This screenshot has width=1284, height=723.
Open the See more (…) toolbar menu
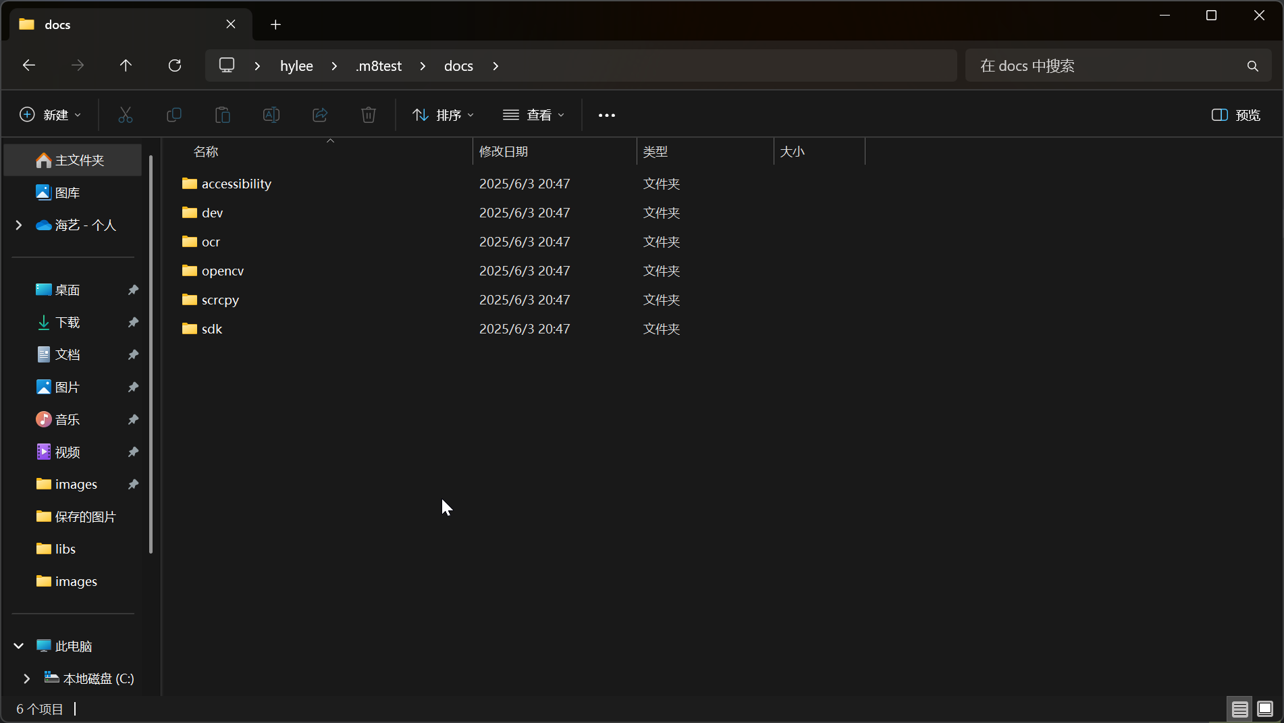pos(607,115)
